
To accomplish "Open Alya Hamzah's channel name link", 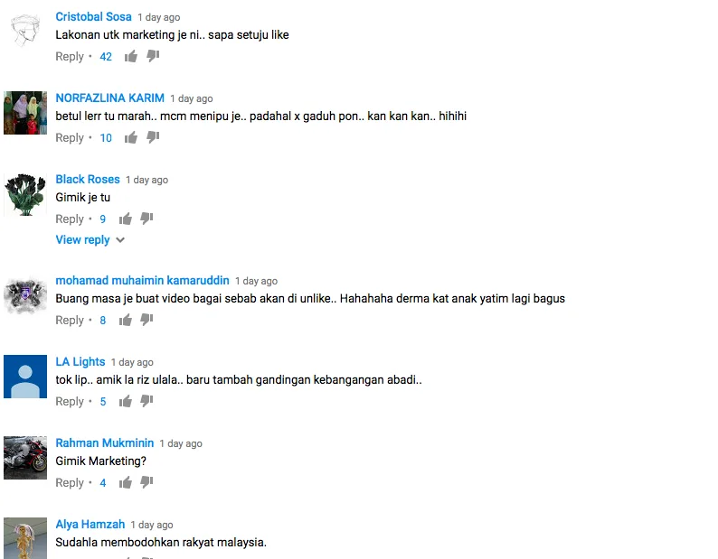I will (90, 525).
